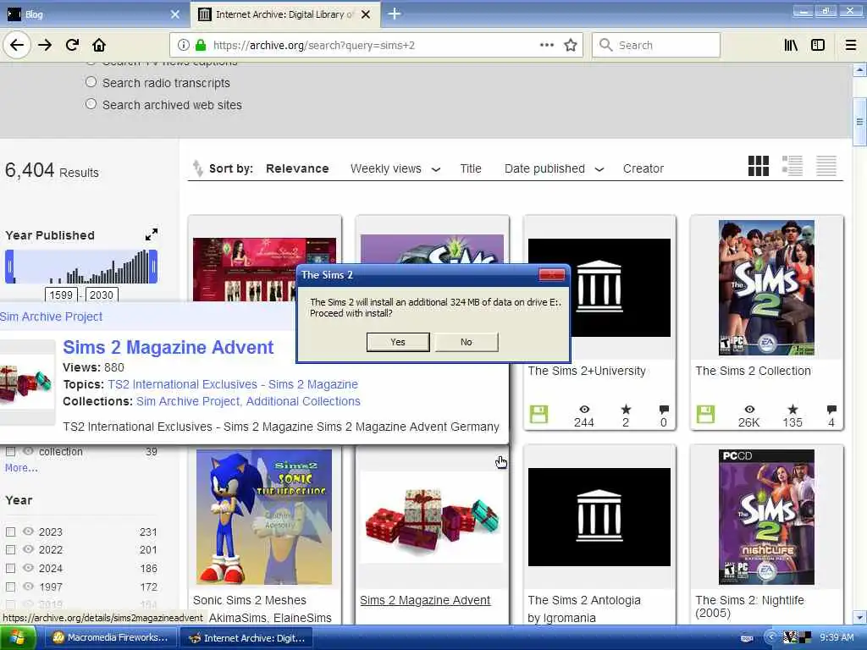Bookmark this page with the star icon
Viewport: 867px width, 650px height.
571,45
